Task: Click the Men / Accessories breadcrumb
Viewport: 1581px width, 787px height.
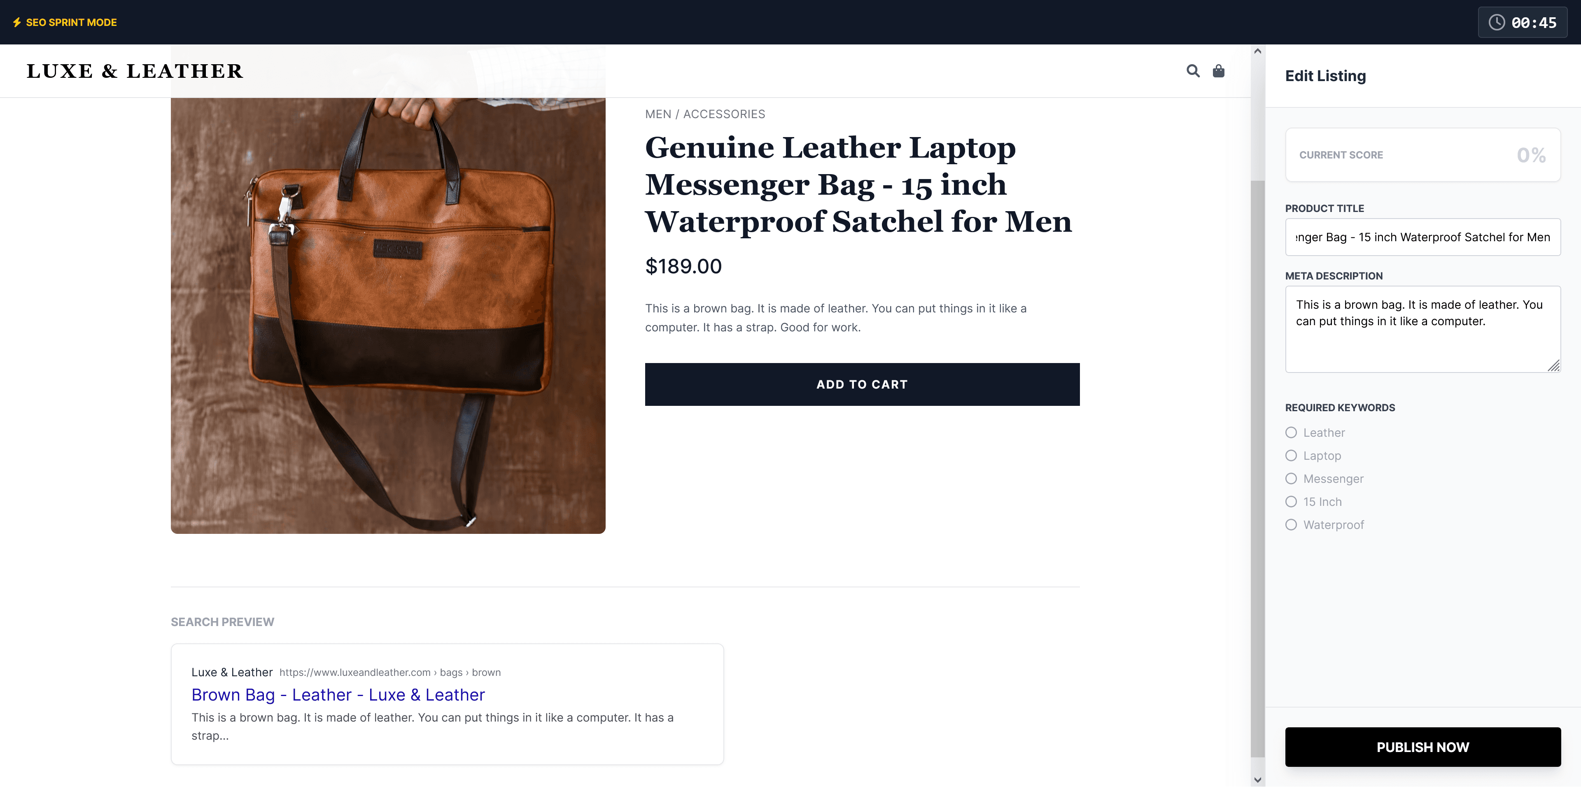Action: (704, 114)
